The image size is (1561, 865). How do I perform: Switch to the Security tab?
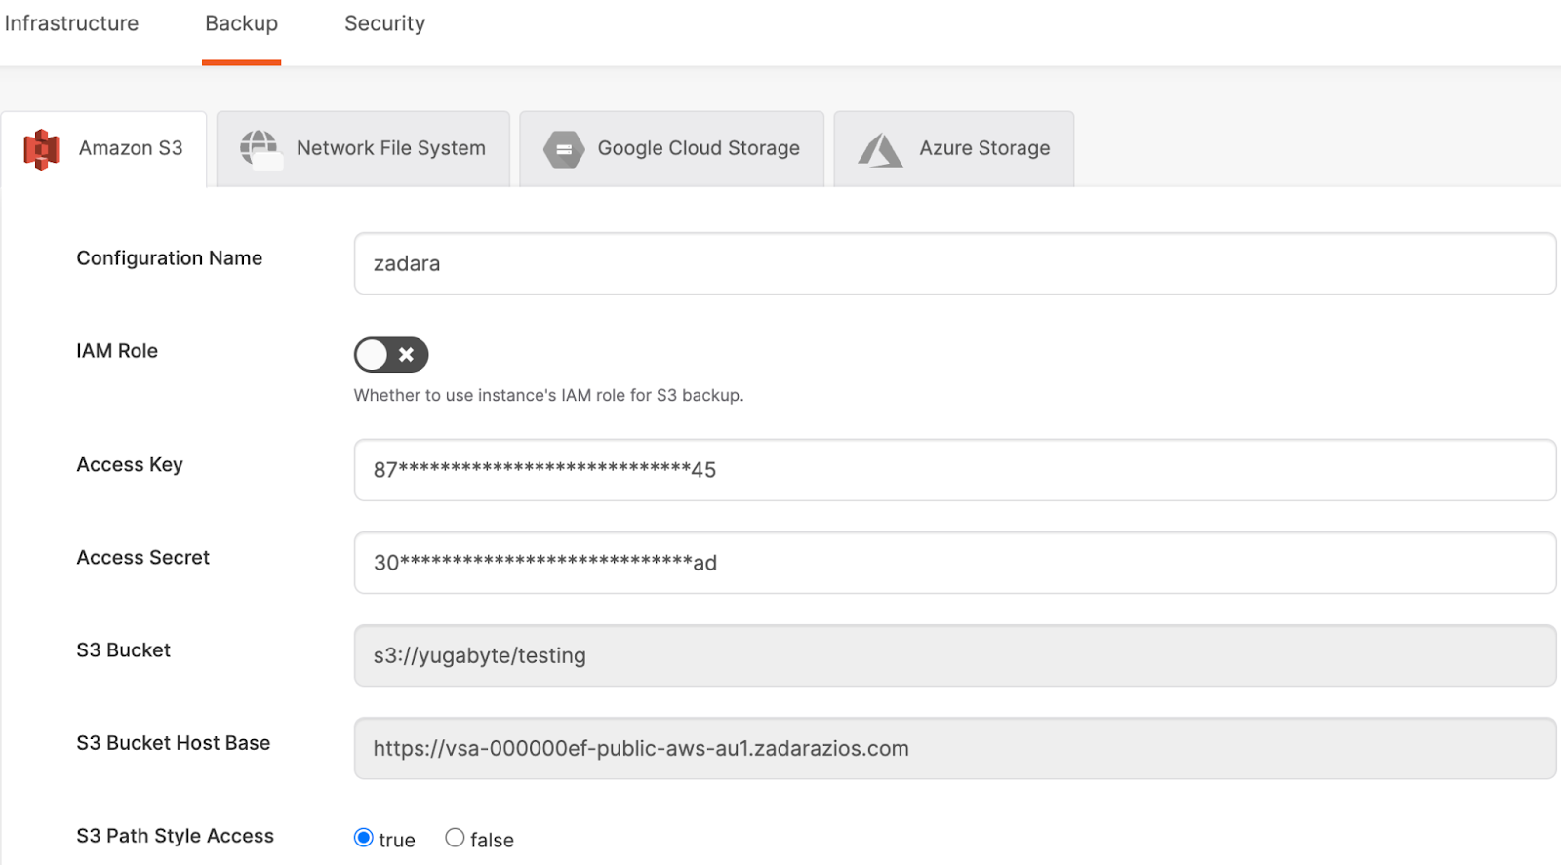[x=384, y=23]
